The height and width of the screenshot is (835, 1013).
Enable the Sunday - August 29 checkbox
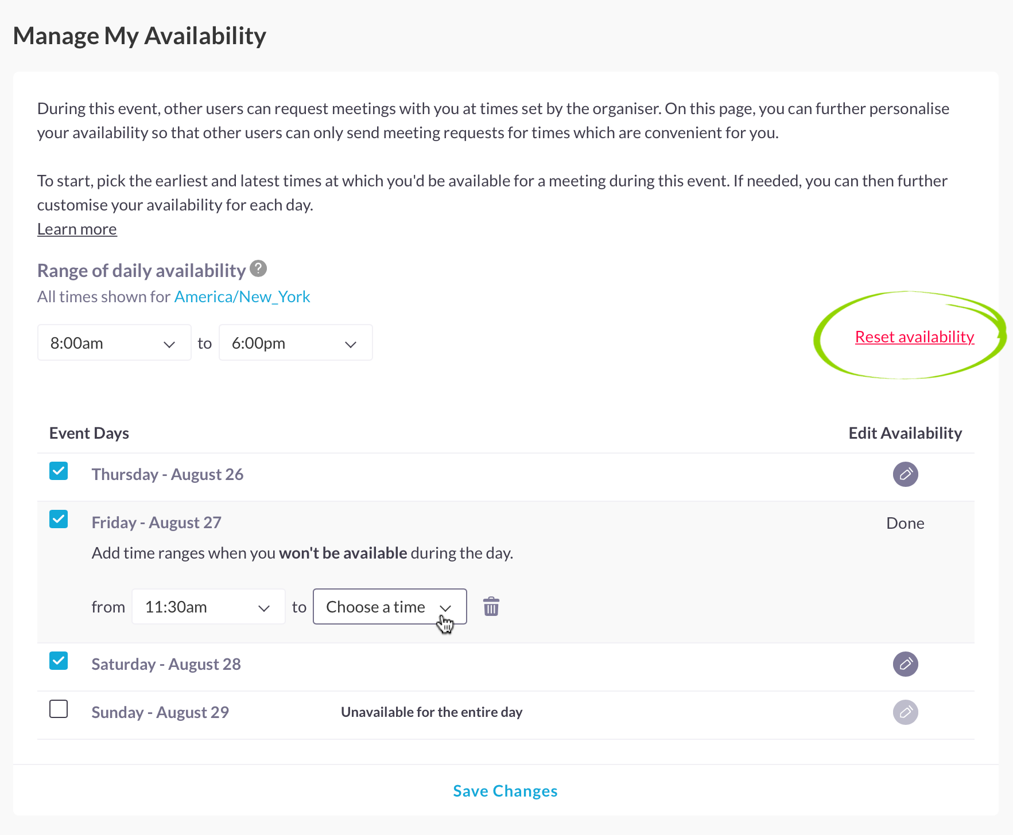[x=59, y=709]
